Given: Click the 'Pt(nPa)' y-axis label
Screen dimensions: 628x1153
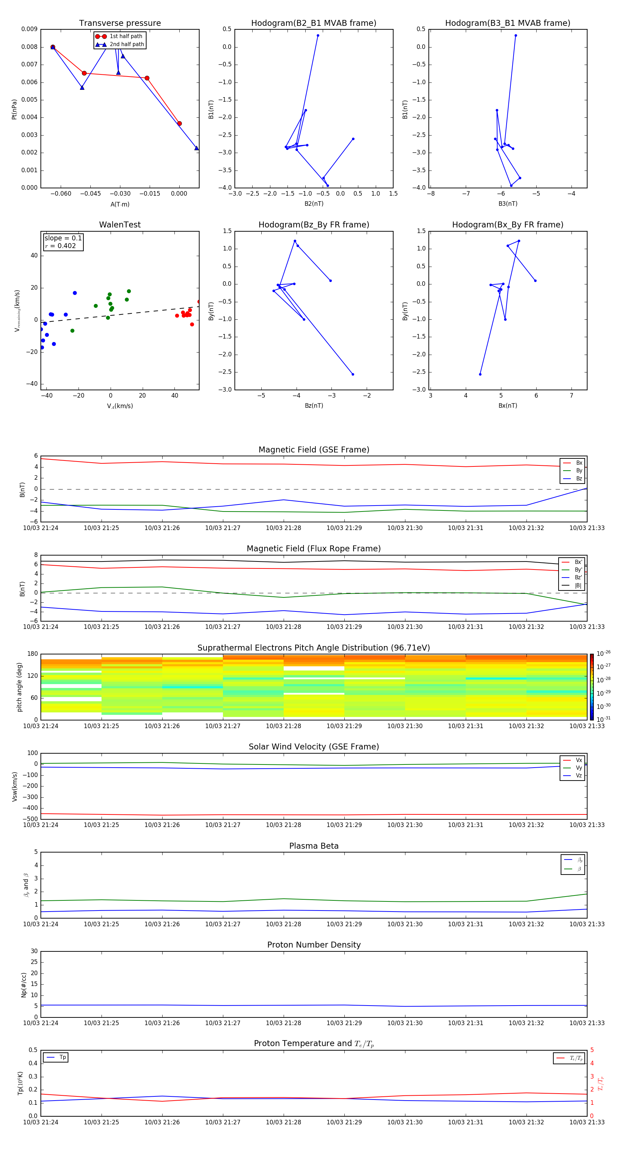Looking at the screenshot, I should (14, 109).
